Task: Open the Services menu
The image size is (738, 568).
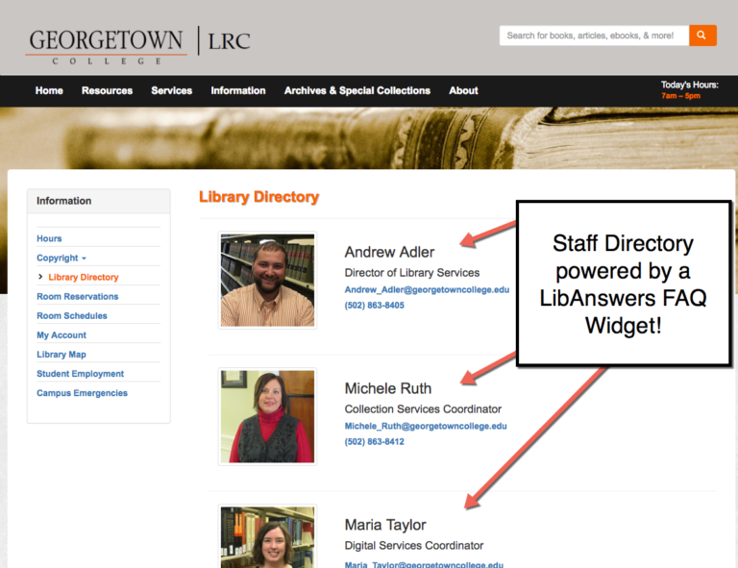Action: (171, 91)
